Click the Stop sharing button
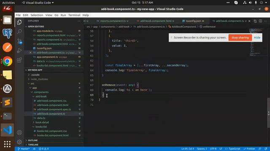This screenshot has height=151, width=270. (x=240, y=37)
